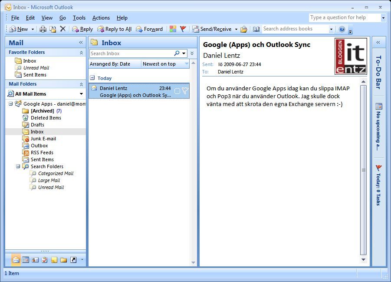Toggle Newest on top sort order
391x282 pixels.
pyautogui.click(x=165, y=64)
